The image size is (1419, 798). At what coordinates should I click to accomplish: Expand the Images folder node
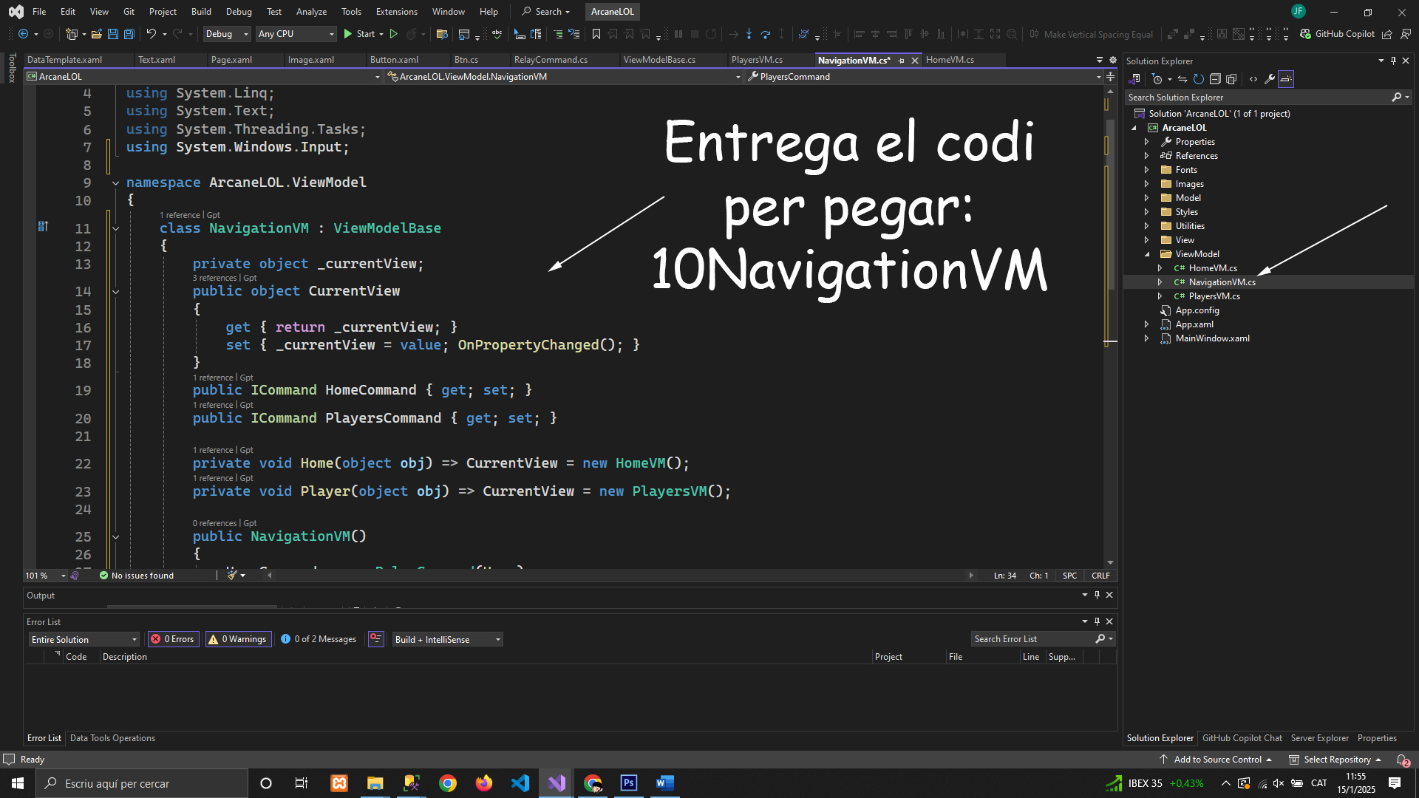pos(1146,184)
